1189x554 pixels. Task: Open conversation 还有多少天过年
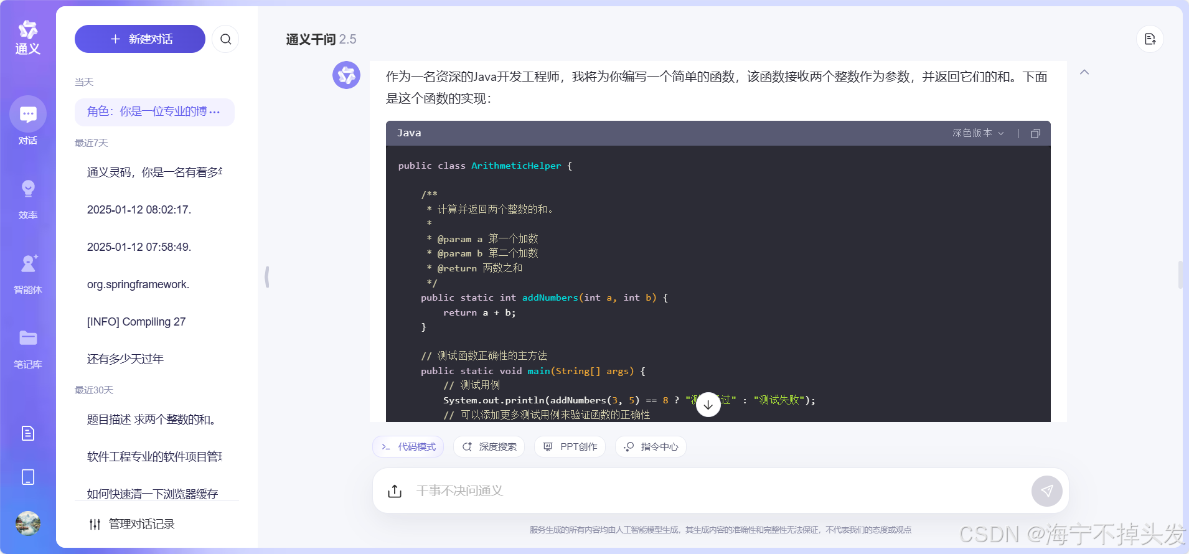coord(154,359)
